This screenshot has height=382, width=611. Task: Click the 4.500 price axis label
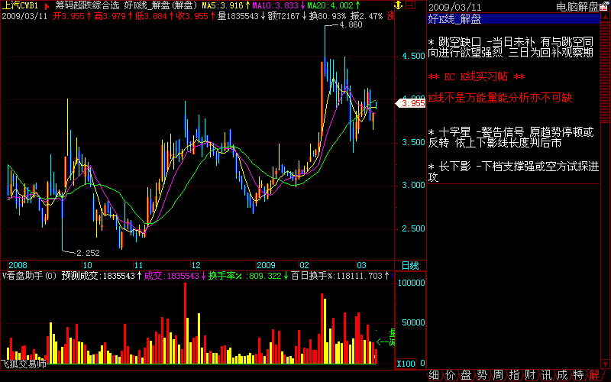pyautogui.click(x=413, y=56)
